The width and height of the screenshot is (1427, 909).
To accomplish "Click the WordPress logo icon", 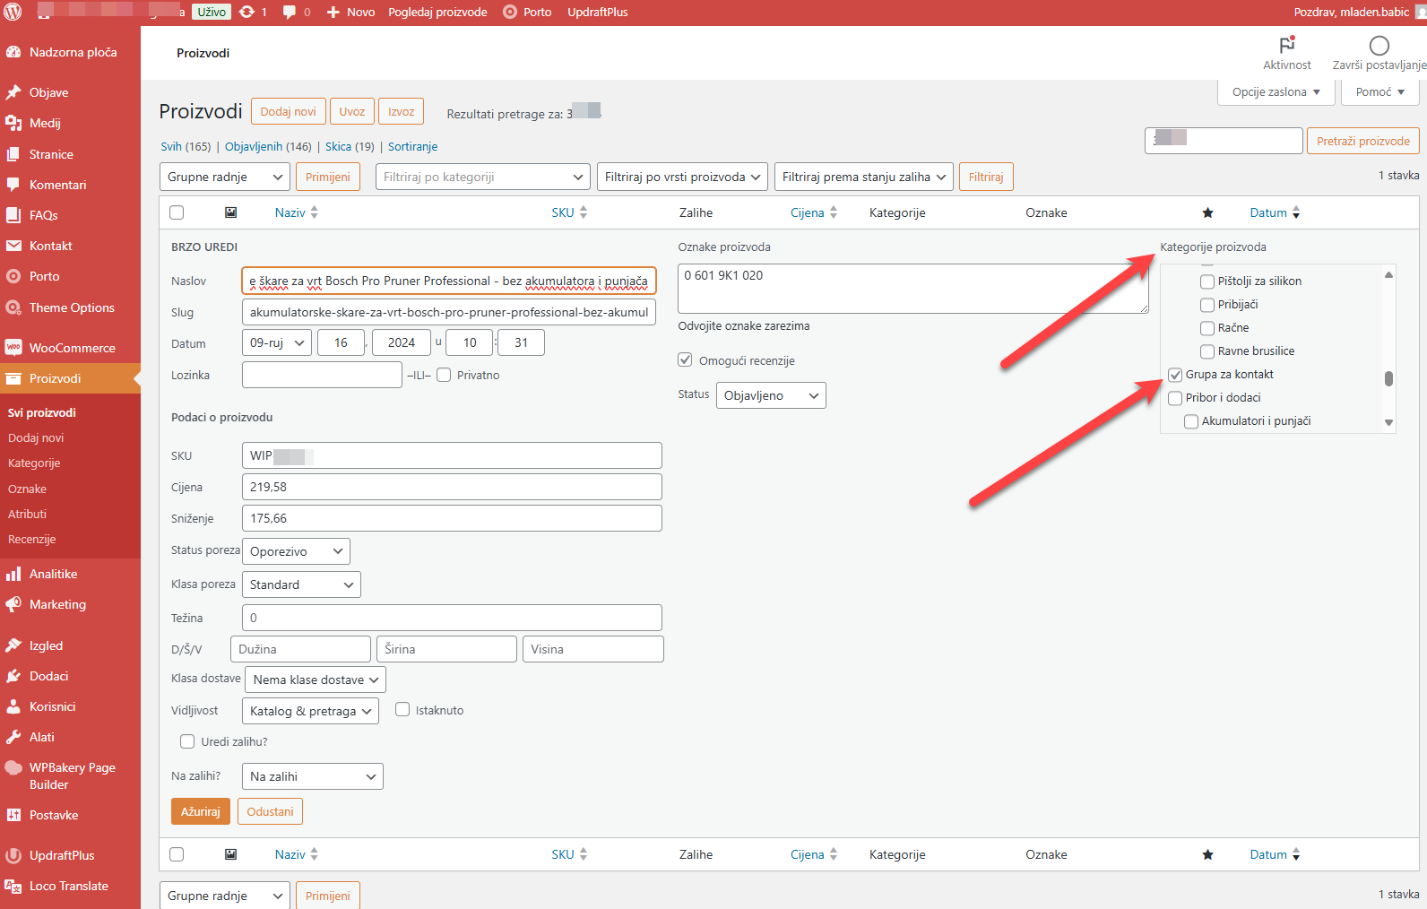I will click(x=13, y=13).
